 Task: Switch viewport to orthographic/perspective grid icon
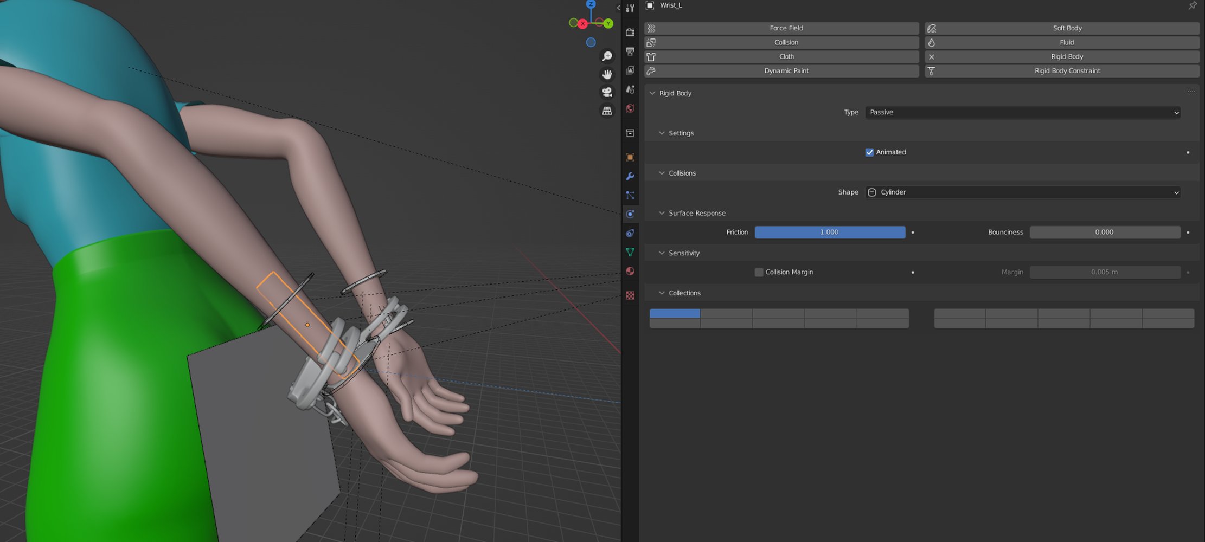[x=607, y=111]
